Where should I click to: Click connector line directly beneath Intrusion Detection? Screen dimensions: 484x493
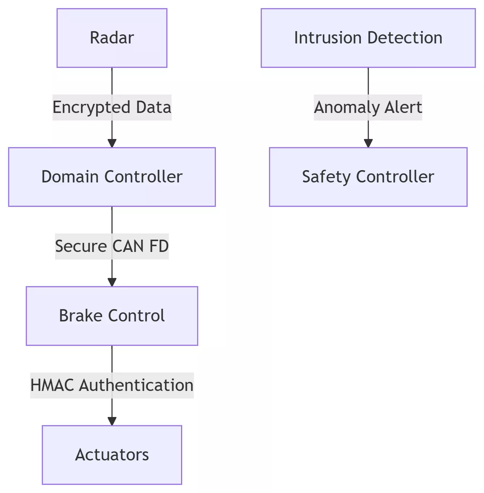click(368, 81)
